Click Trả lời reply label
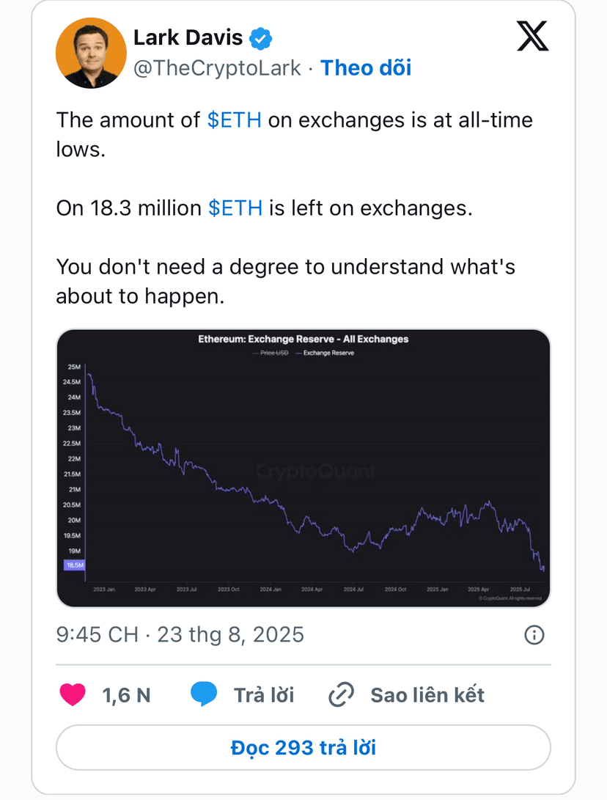Image resolution: width=607 pixels, height=800 pixels. point(264,695)
